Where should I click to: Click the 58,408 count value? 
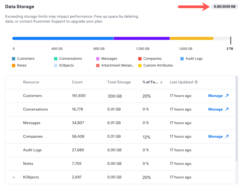tap(78, 137)
